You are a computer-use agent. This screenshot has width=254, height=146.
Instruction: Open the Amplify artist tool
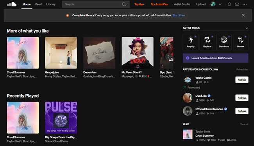[191, 42]
